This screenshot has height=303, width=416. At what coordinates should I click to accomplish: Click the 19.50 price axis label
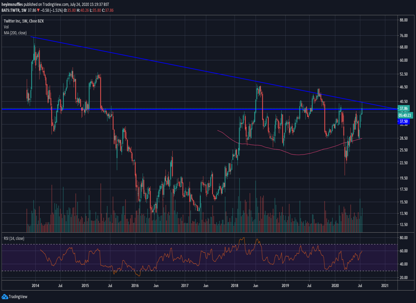pyautogui.click(x=404, y=178)
